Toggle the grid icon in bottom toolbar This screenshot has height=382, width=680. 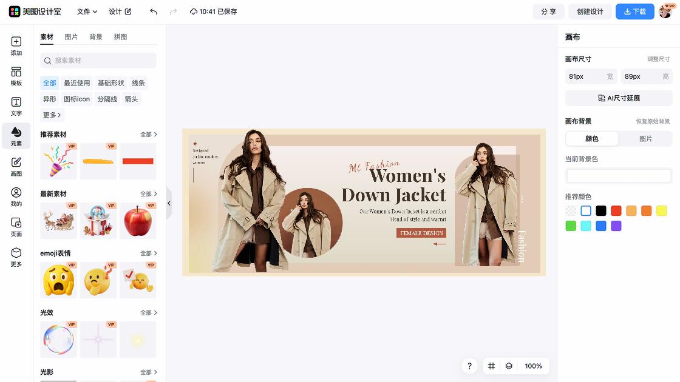pos(492,366)
